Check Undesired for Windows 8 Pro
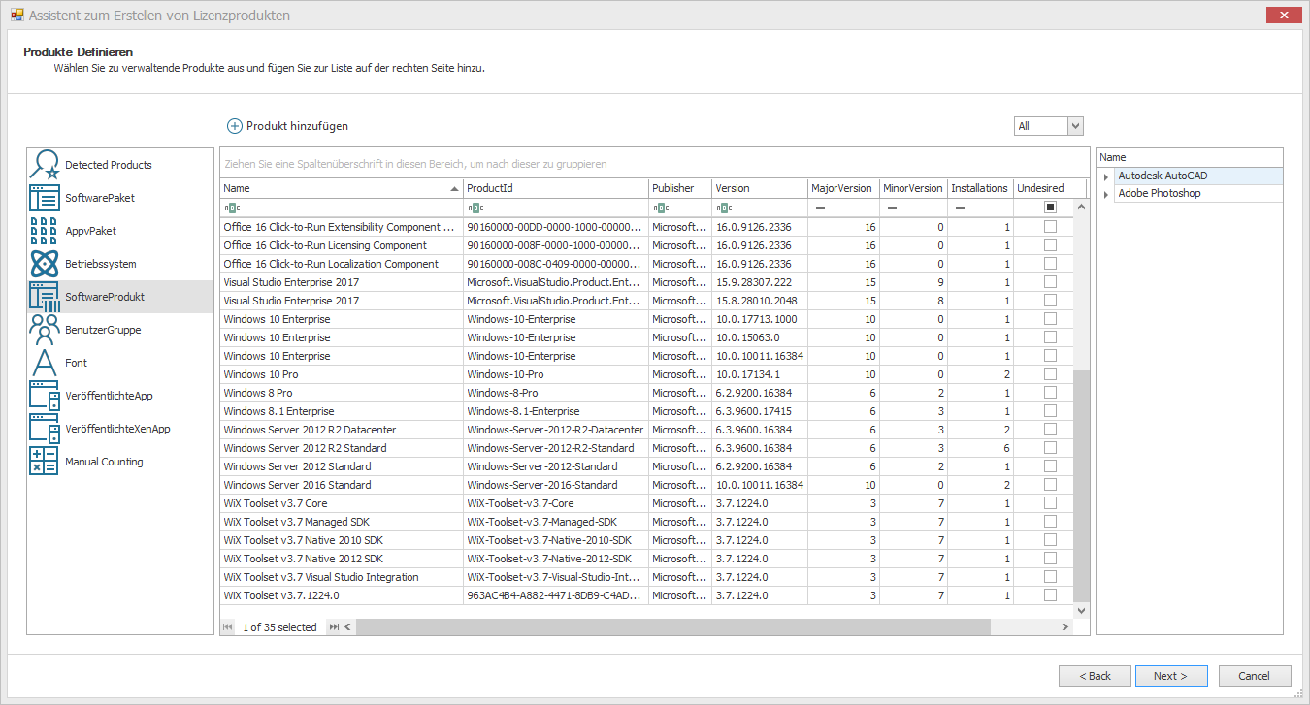The height and width of the screenshot is (705, 1310). pos(1050,393)
